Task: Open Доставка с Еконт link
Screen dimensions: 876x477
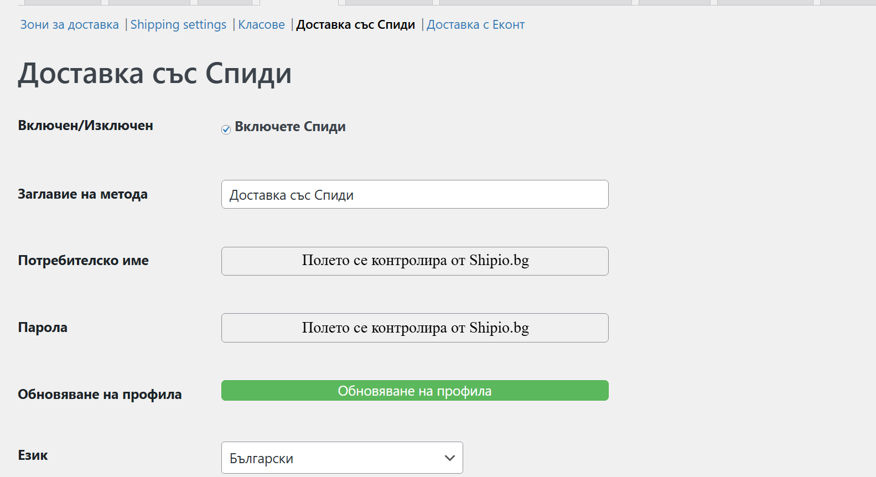Action: pyautogui.click(x=476, y=25)
